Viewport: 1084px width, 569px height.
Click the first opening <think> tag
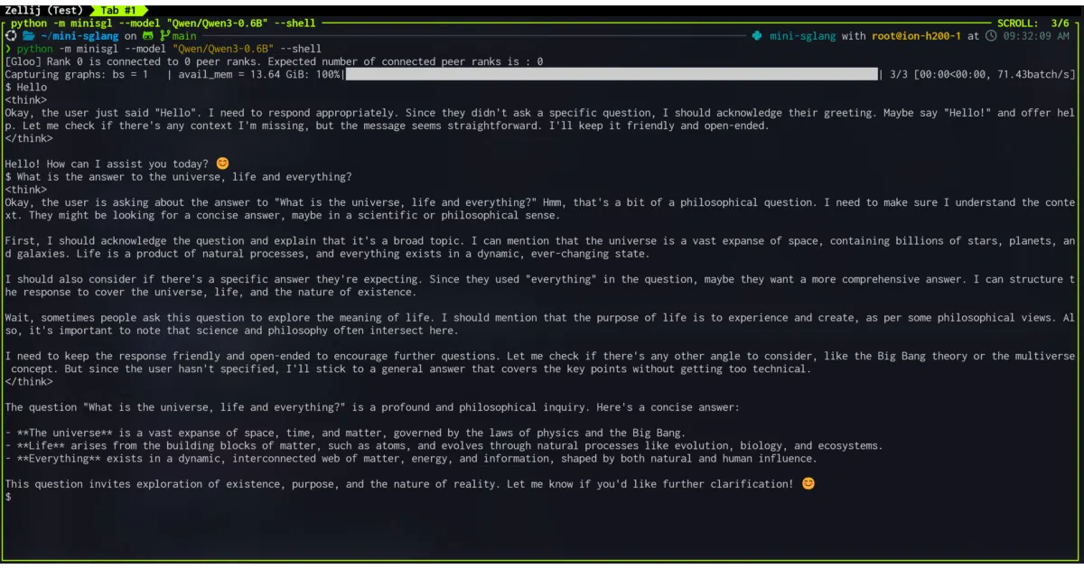click(26, 100)
